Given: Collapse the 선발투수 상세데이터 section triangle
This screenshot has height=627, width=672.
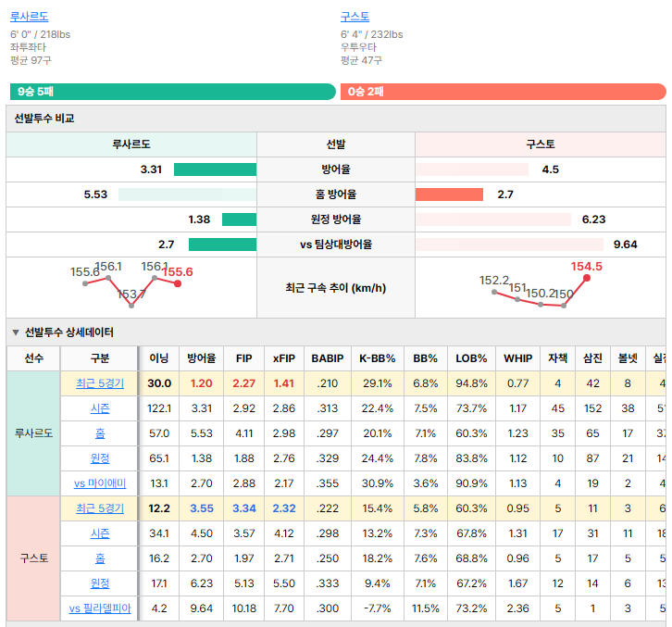Looking at the screenshot, I should point(16,332).
